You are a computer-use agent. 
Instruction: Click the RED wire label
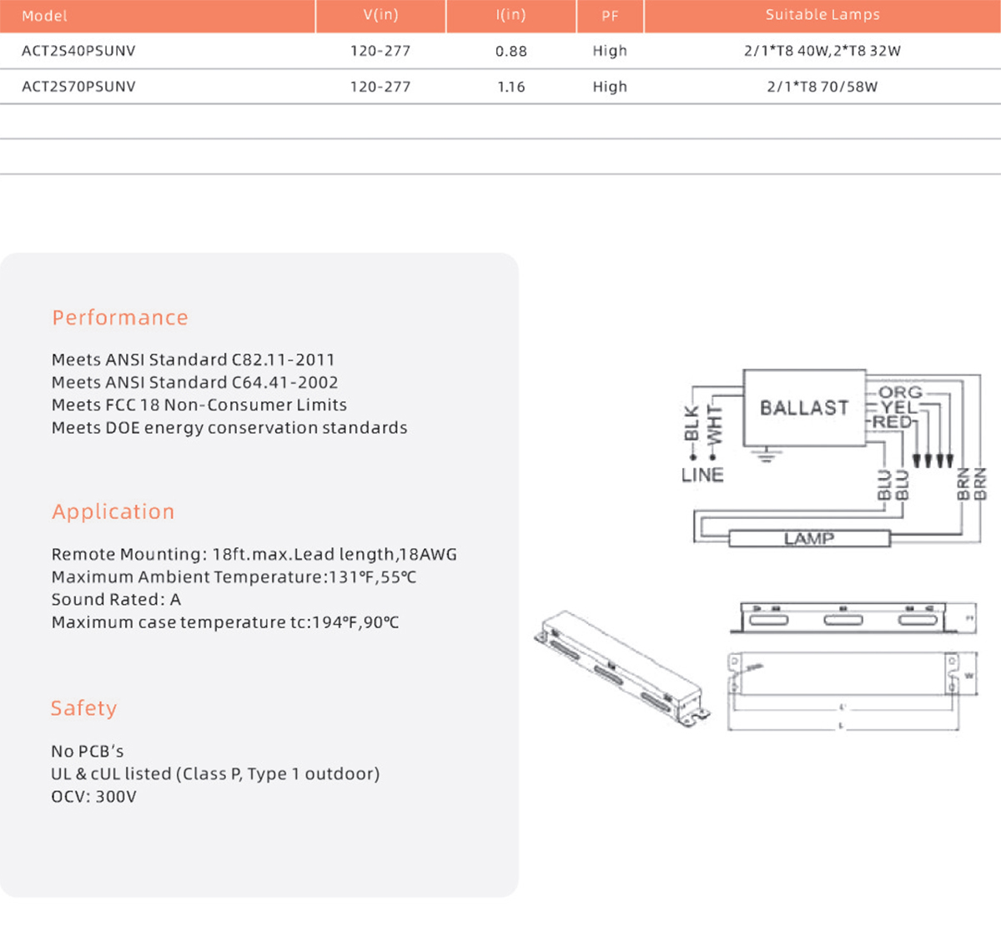892,422
